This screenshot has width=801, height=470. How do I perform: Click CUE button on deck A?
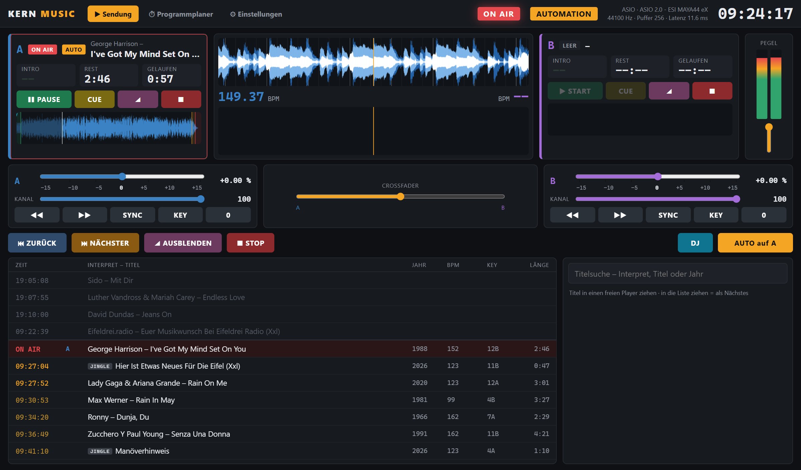(x=94, y=99)
